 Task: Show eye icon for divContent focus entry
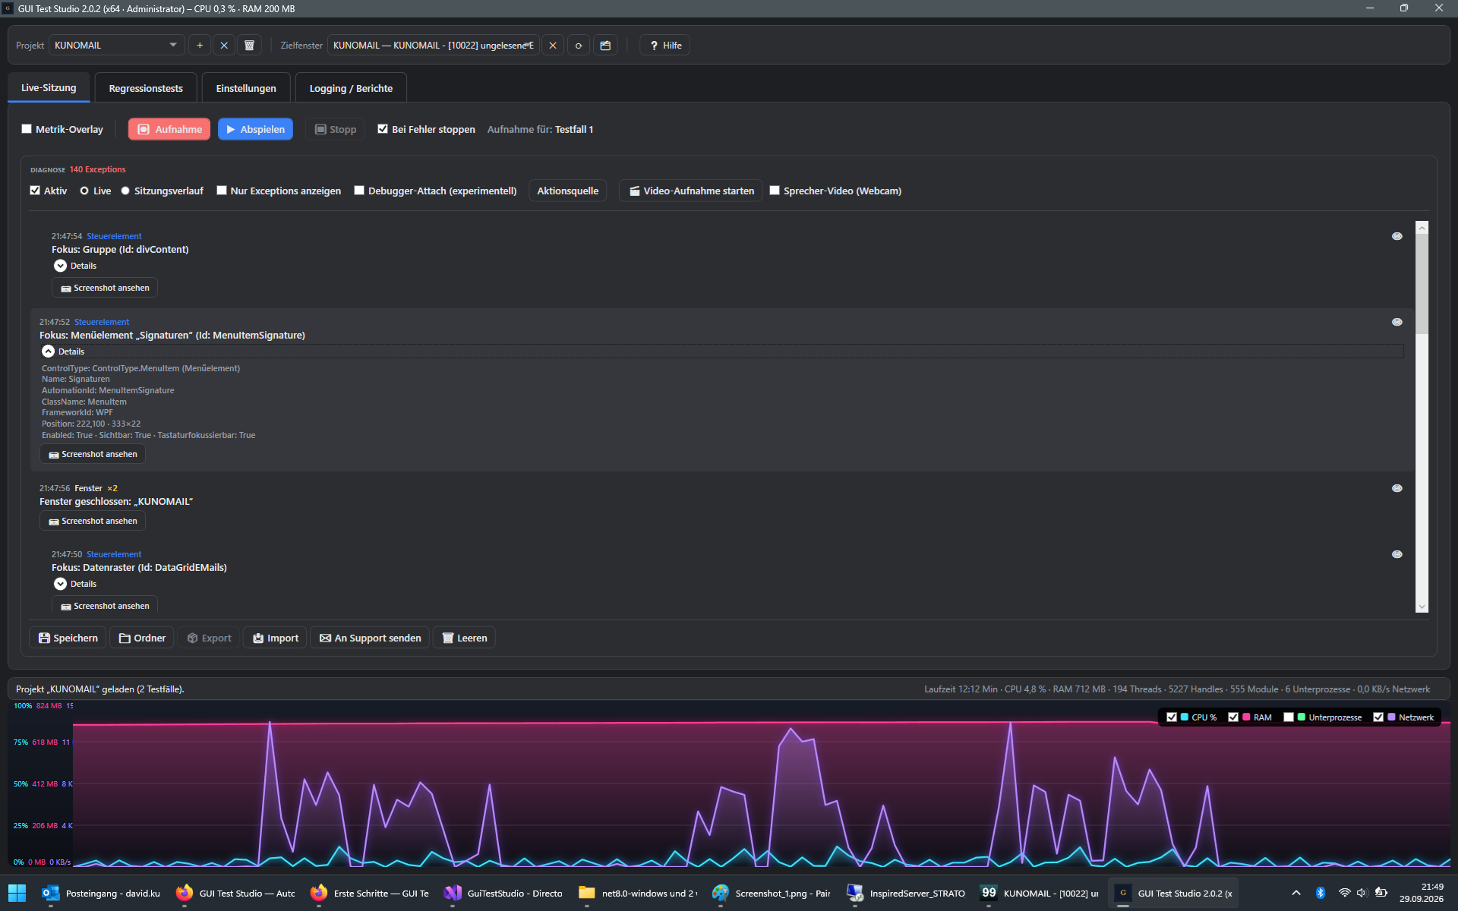coord(1396,236)
